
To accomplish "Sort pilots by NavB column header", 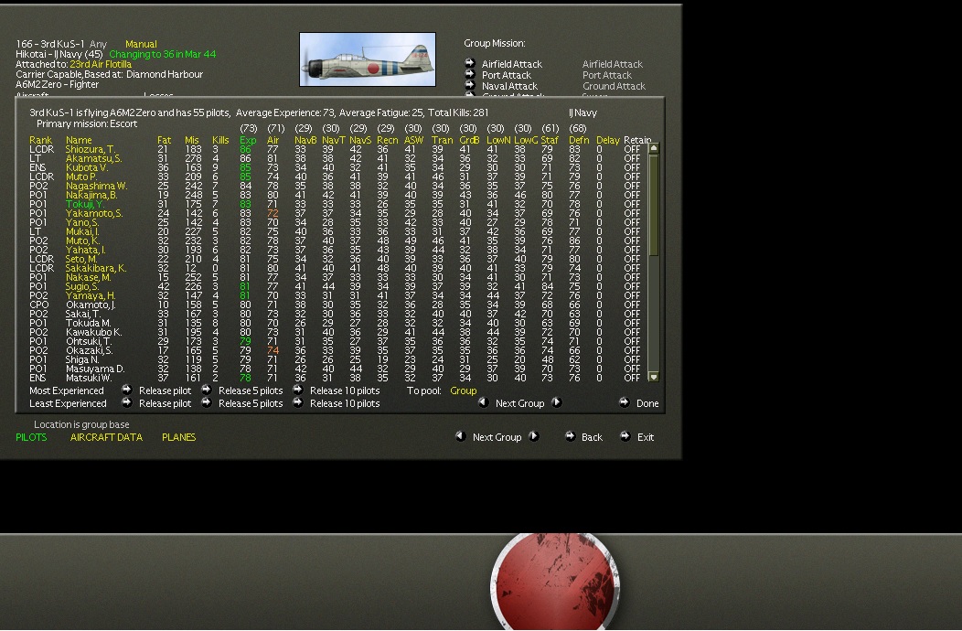I will point(305,140).
